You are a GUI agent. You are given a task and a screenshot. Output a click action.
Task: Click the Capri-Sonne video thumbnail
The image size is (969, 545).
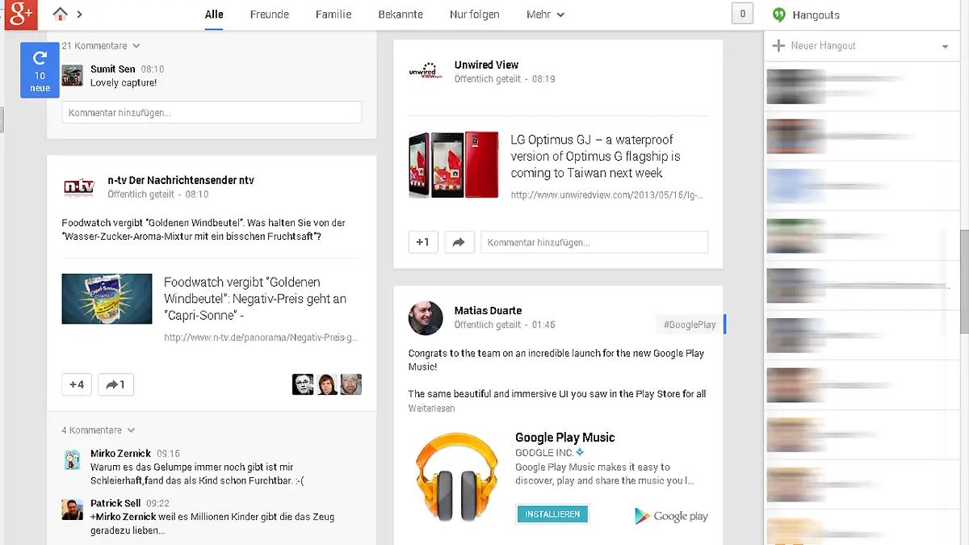click(107, 299)
